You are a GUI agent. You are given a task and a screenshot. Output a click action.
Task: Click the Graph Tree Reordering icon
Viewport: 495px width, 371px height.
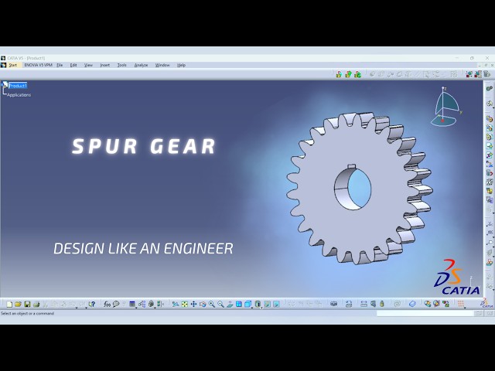489,173
